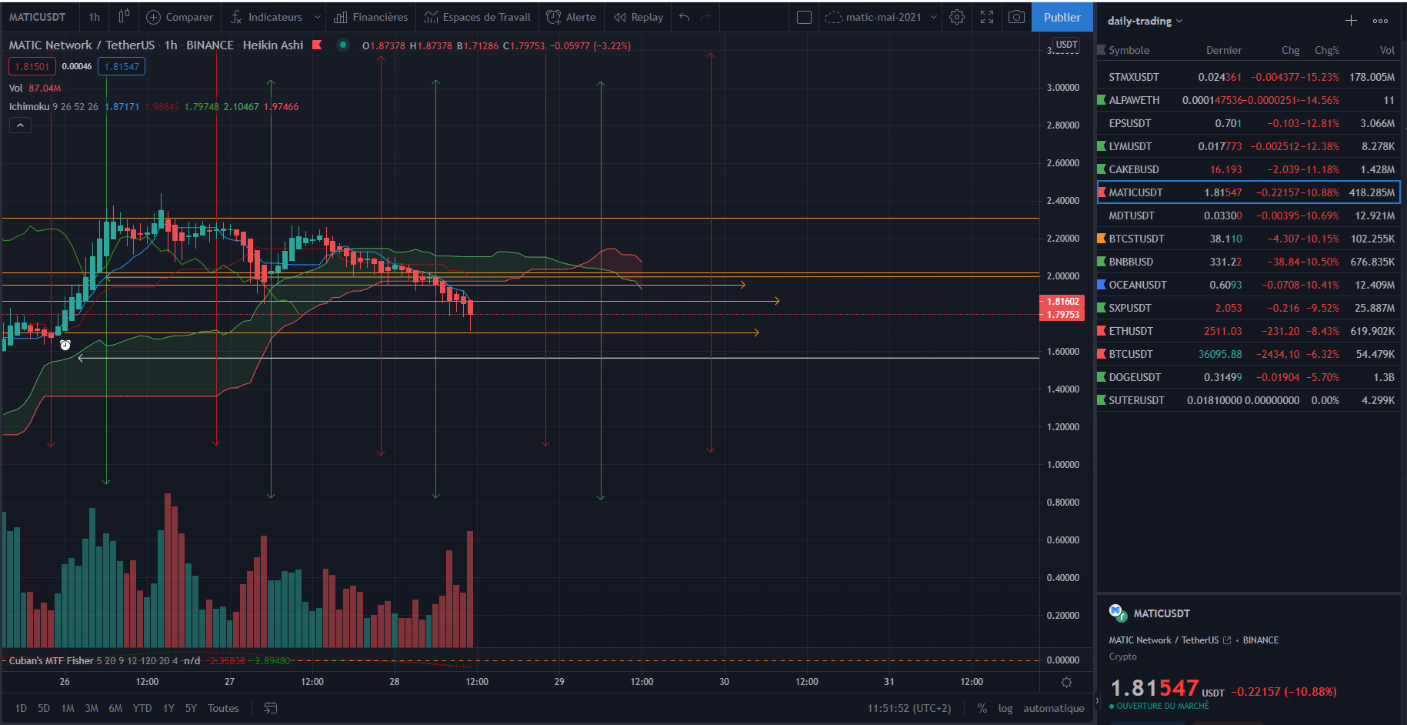Open the watchlist three-dot menu
The height and width of the screenshot is (725, 1407).
[x=1381, y=21]
